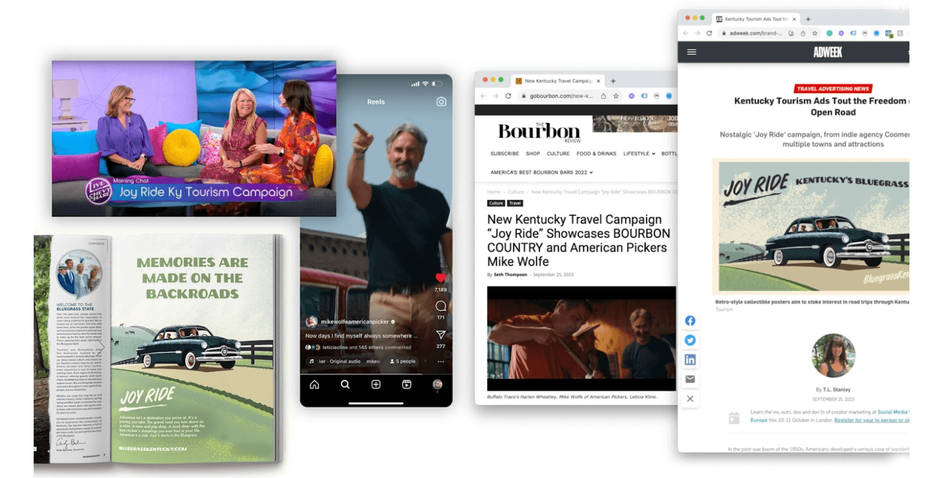Open profile avatar in Instagram bottom bar

pos(437,384)
